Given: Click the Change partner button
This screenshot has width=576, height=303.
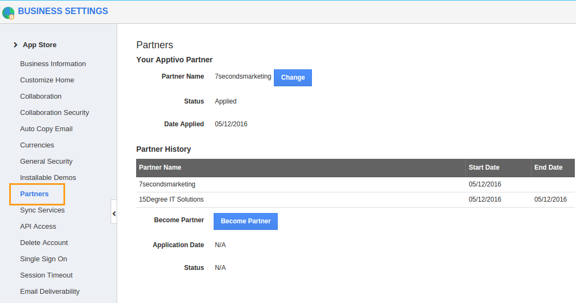Looking at the screenshot, I should 293,78.
